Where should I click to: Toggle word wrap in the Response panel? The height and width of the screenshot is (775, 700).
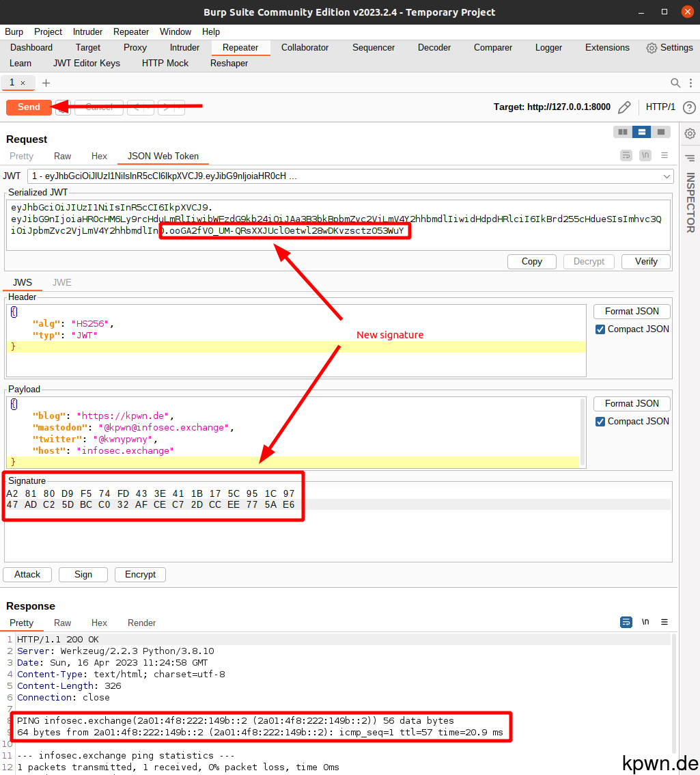click(626, 622)
